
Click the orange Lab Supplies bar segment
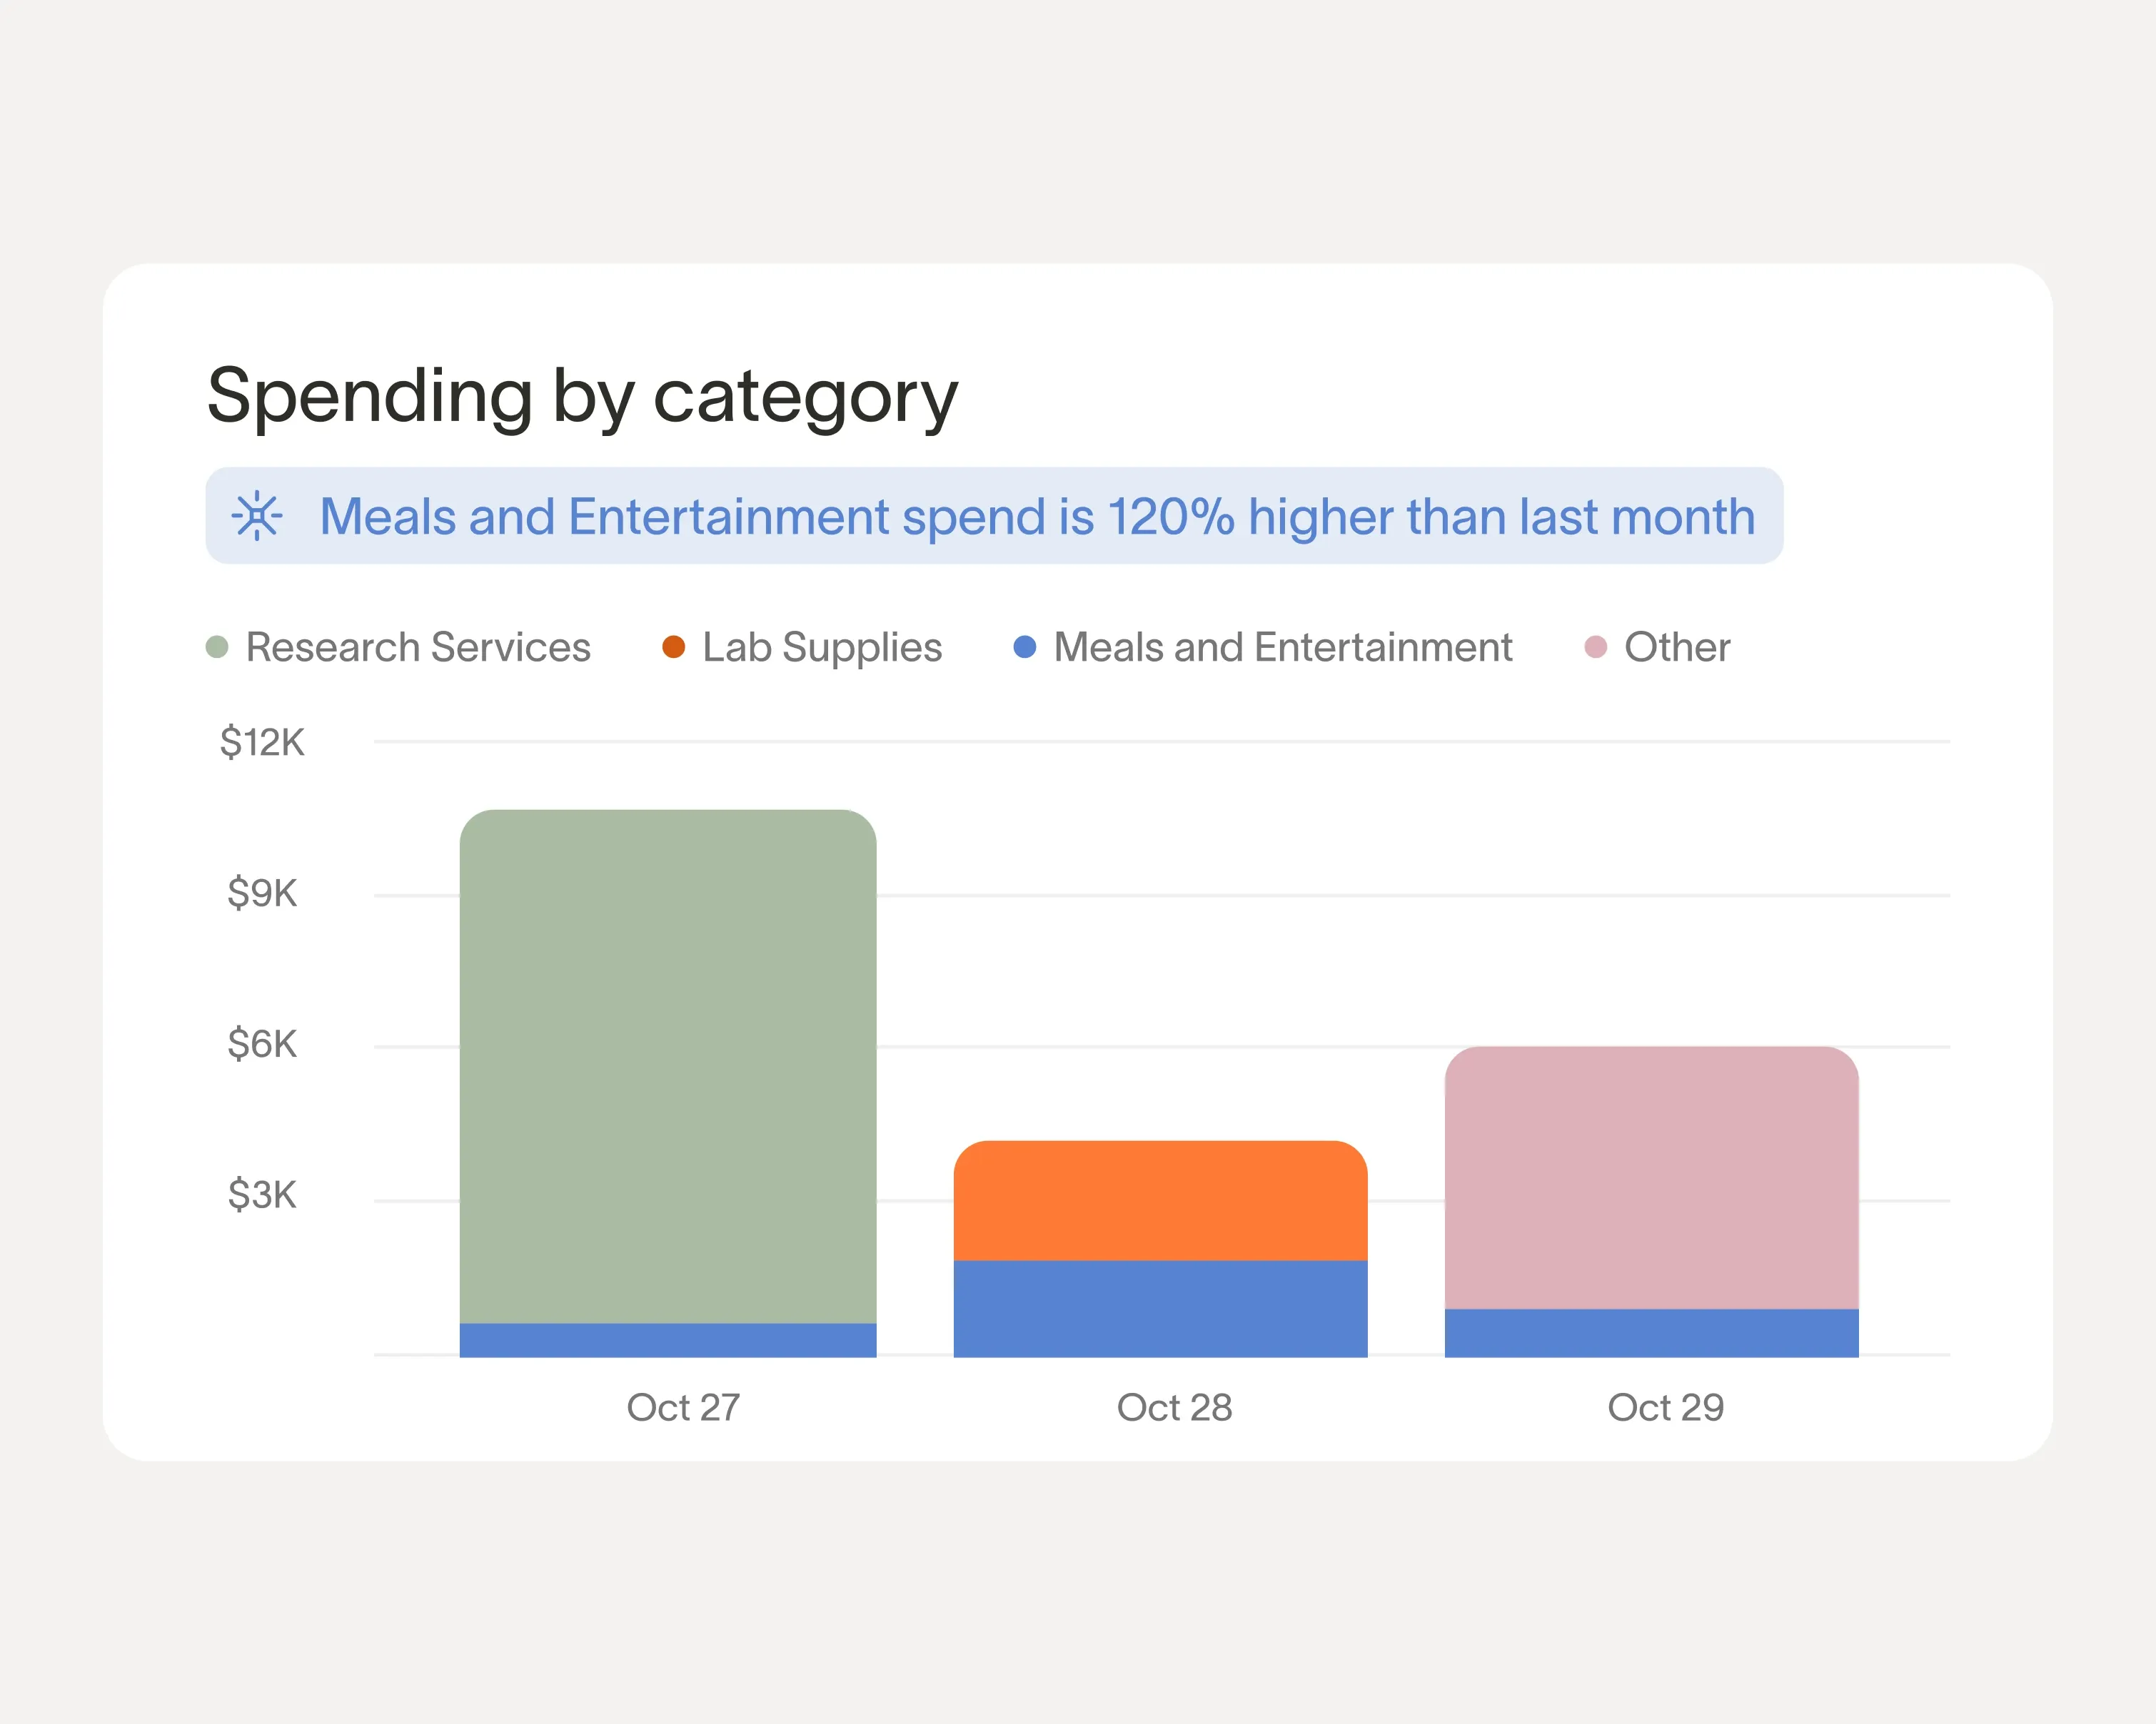pos(1160,1200)
